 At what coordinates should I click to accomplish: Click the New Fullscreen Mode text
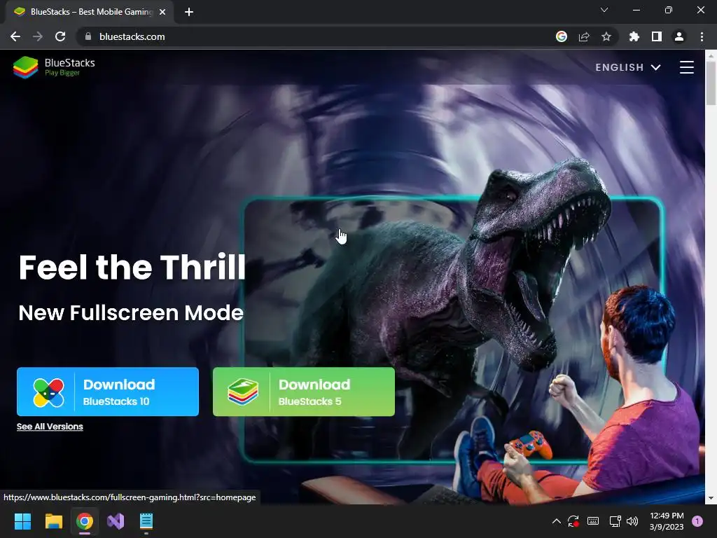pyautogui.click(x=131, y=313)
